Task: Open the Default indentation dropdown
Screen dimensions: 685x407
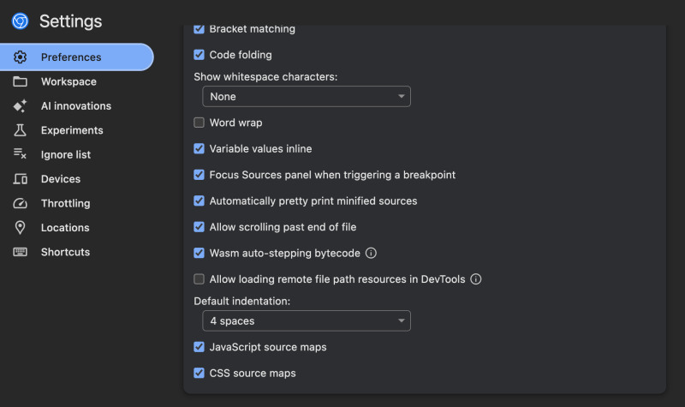Action: 307,320
